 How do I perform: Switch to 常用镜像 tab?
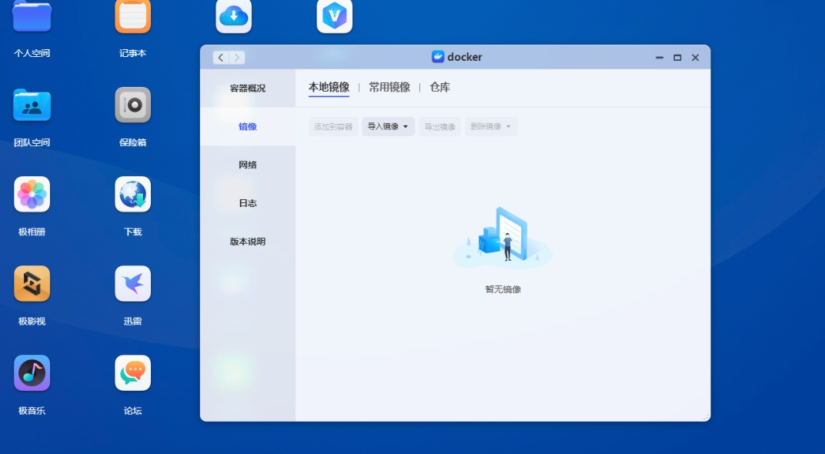[x=389, y=87]
